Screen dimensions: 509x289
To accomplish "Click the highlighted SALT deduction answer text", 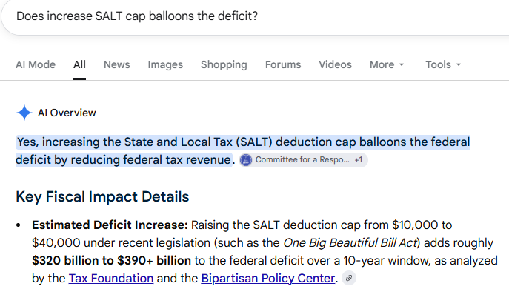I will (x=243, y=151).
